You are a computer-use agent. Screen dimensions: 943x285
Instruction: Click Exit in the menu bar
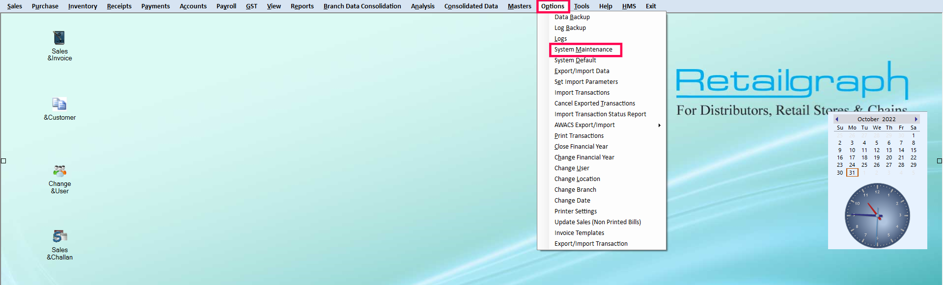(651, 6)
